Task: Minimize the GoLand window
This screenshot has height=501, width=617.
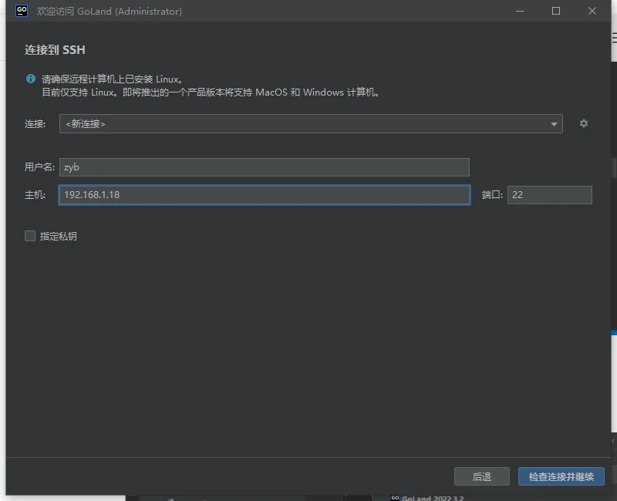Action: 520,11
